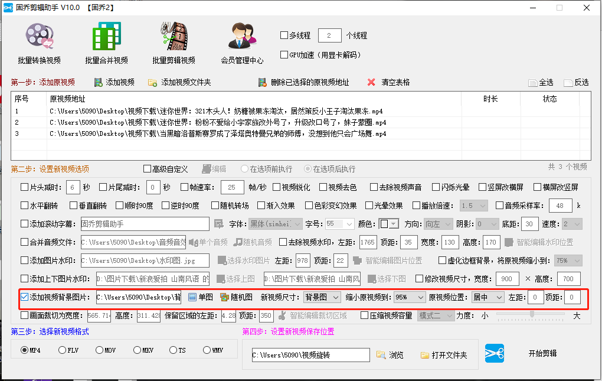Open output directory via 打开文件夹 icon
This screenshot has width=602, height=381.
coord(426,354)
